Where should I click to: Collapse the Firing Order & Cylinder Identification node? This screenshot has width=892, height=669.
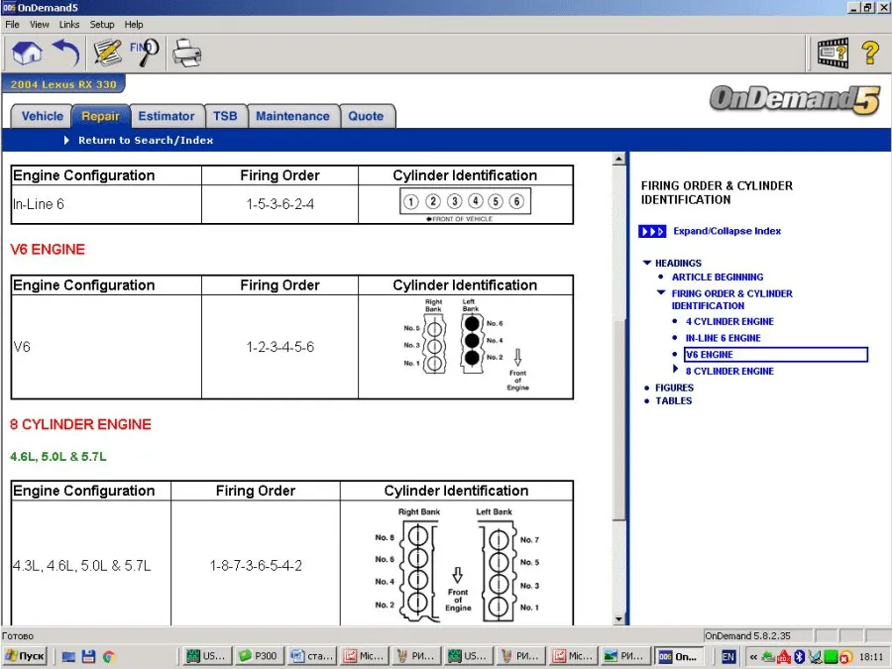click(x=661, y=292)
